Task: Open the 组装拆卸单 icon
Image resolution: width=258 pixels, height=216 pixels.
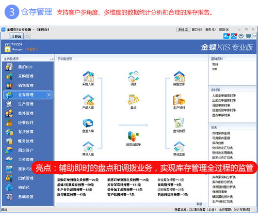Action: point(134,138)
